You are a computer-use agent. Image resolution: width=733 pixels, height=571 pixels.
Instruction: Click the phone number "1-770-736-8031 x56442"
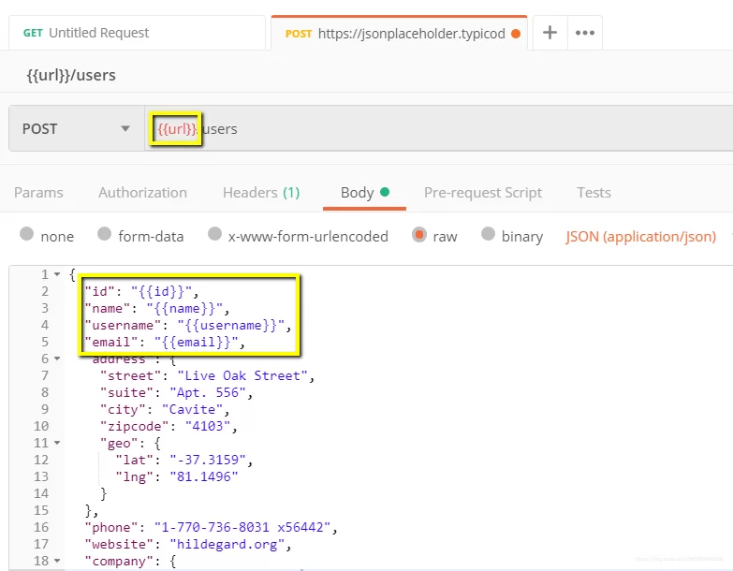242,527
